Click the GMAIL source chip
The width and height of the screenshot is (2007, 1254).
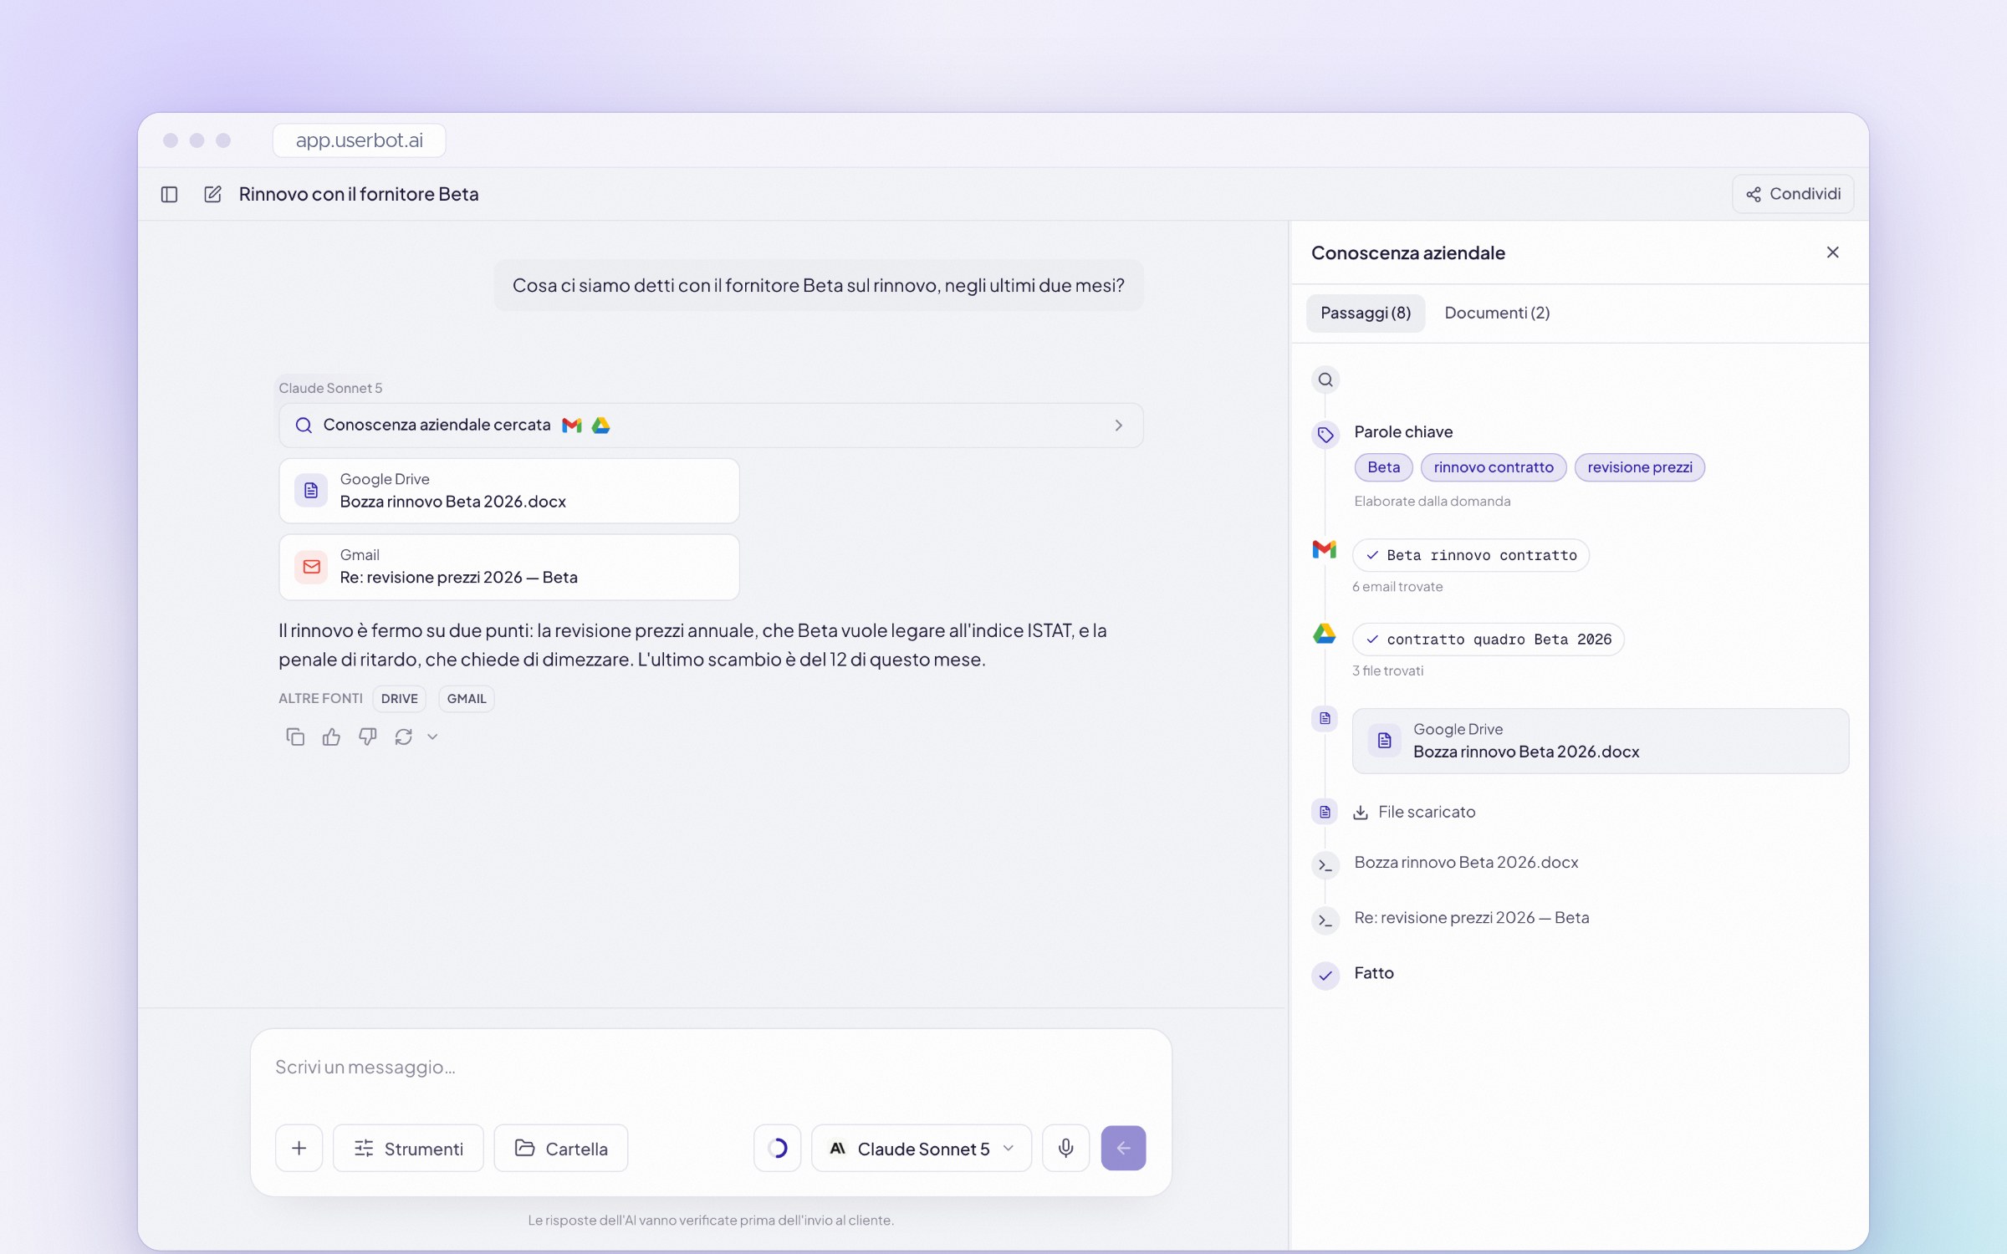click(x=467, y=699)
